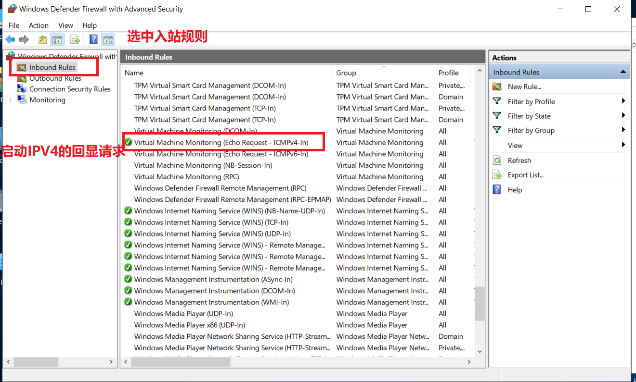Click the Export List icon in Actions pane
This screenshot has width=636, height=382.
coord(497,175)
